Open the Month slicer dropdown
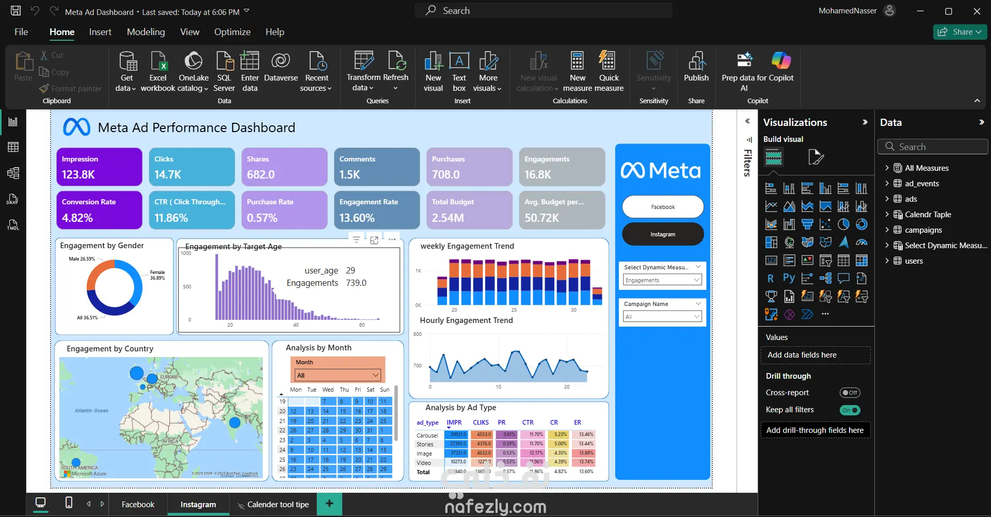The image size is (991, 517). (338, 375)
